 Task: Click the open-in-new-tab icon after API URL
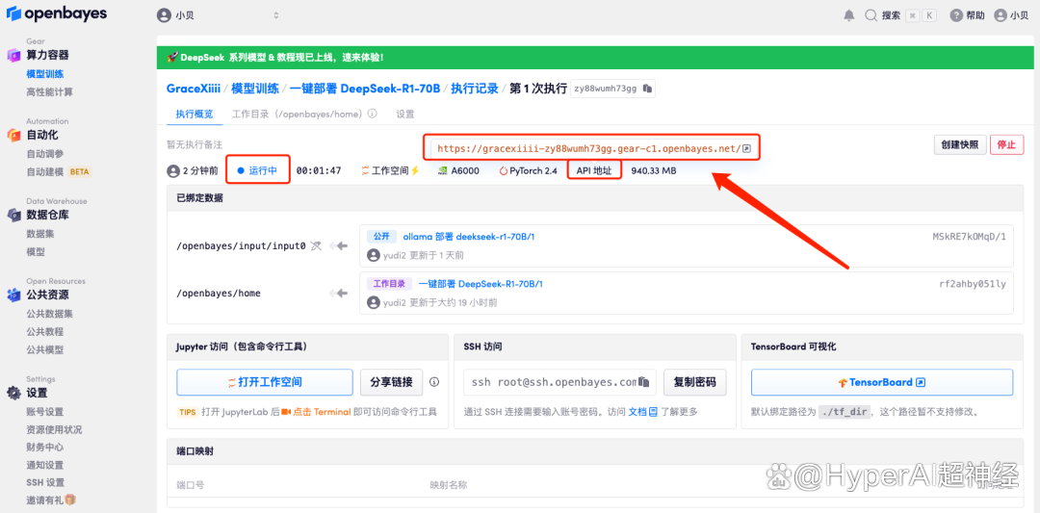pos(746,149)
